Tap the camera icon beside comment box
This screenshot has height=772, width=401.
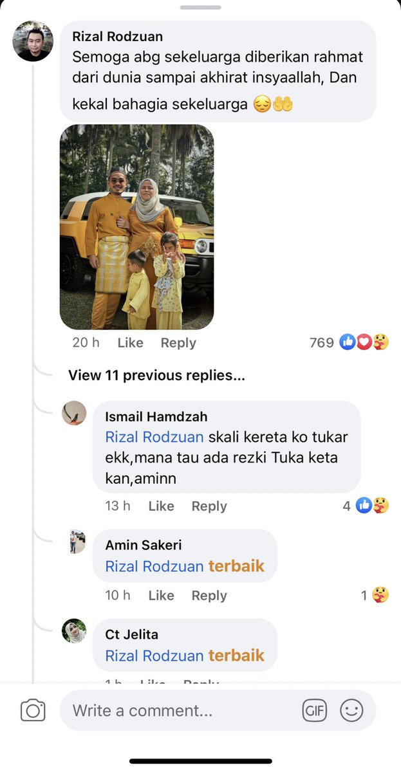point(33,710)
